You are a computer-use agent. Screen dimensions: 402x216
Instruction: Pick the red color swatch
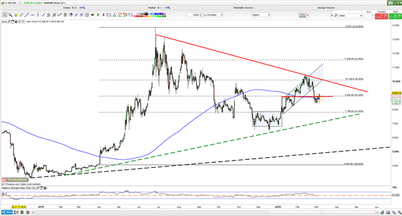(137, 16)
